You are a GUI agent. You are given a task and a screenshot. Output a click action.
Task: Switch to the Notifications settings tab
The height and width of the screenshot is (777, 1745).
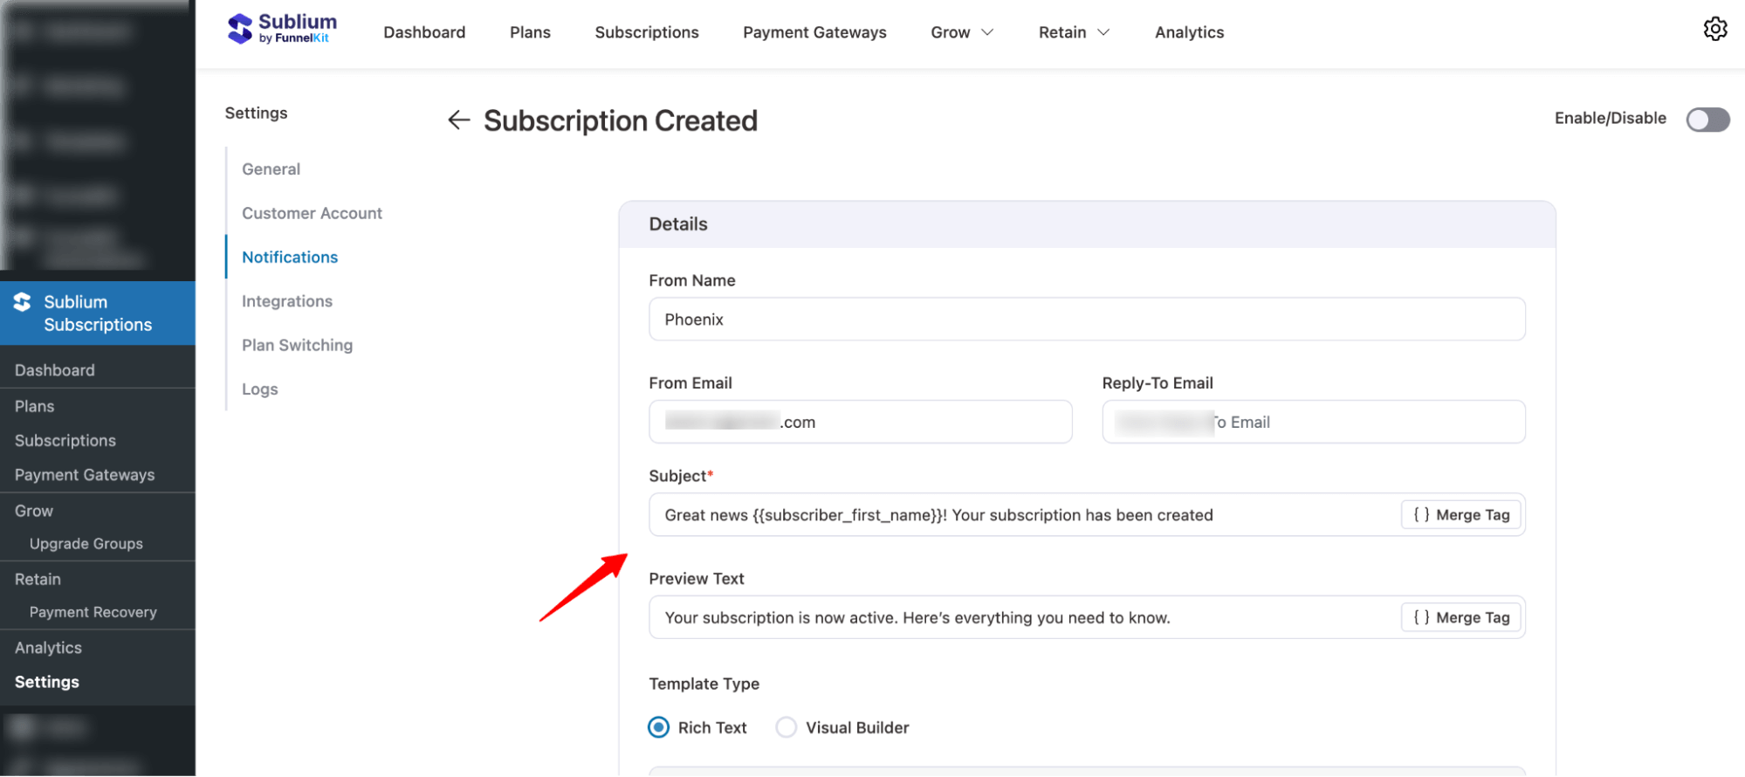[289, 257]
